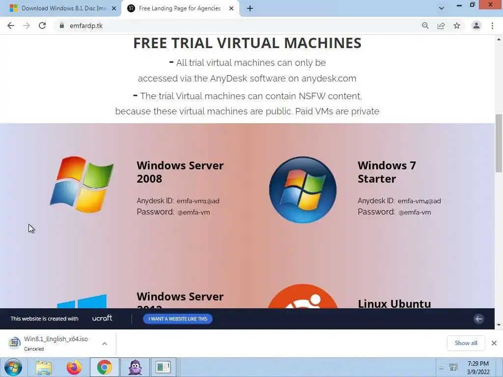Viewport: 503px width, 377px height.
Task: Click the Windows 7 Starter orb logo
Action: pos(303,190)
